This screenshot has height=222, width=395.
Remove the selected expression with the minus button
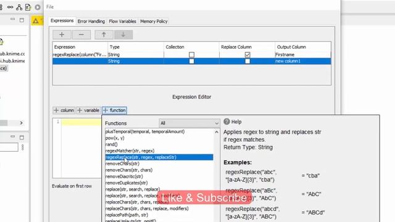81,35
